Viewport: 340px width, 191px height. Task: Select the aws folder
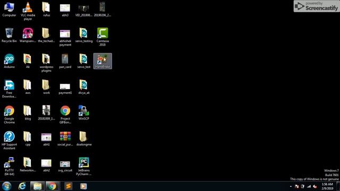click(x=28, y=87)
